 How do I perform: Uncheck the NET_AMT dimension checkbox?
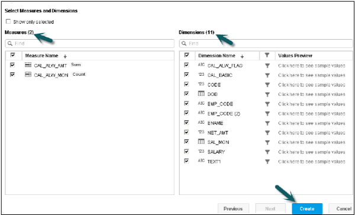pos(186,132)
